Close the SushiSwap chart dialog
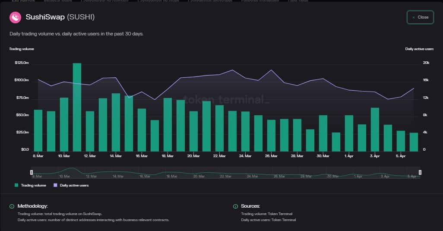This screenshot has height=231, width=443. coord(420,17)
